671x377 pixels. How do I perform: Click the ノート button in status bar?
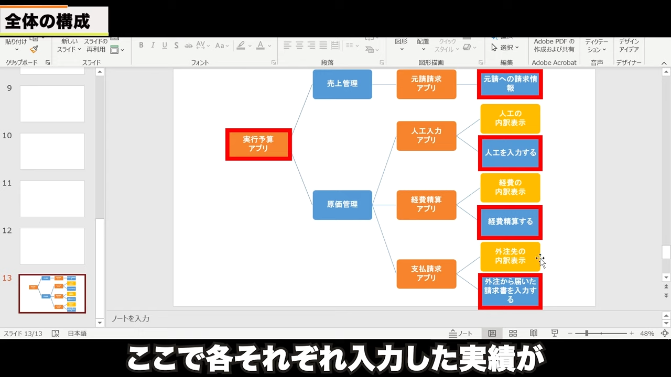461,334
